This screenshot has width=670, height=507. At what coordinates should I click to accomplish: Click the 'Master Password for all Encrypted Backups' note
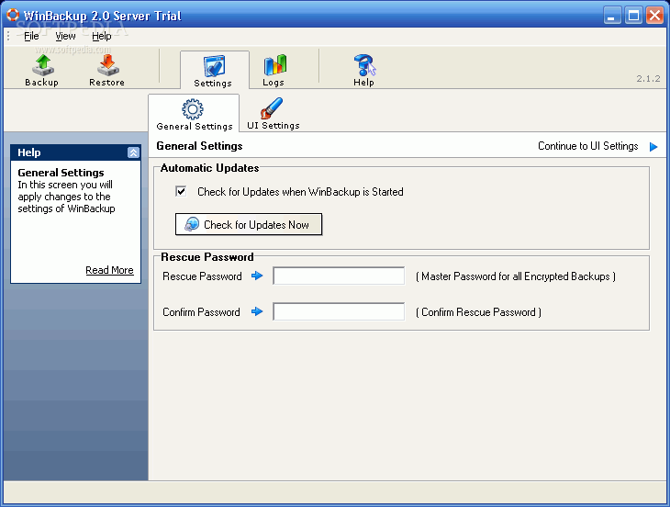[515, 276]
